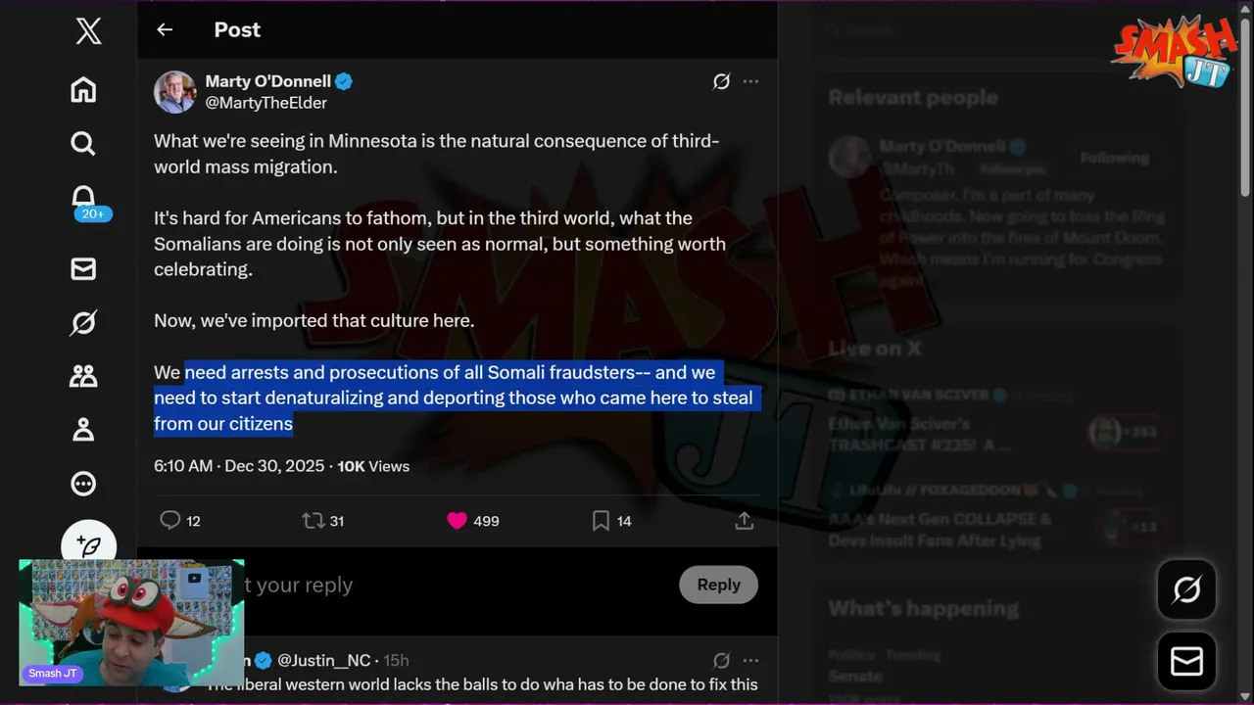This screenshot has width=1254, height=705.
Task: Open the Profile page icon
Action: pos(83,429)
